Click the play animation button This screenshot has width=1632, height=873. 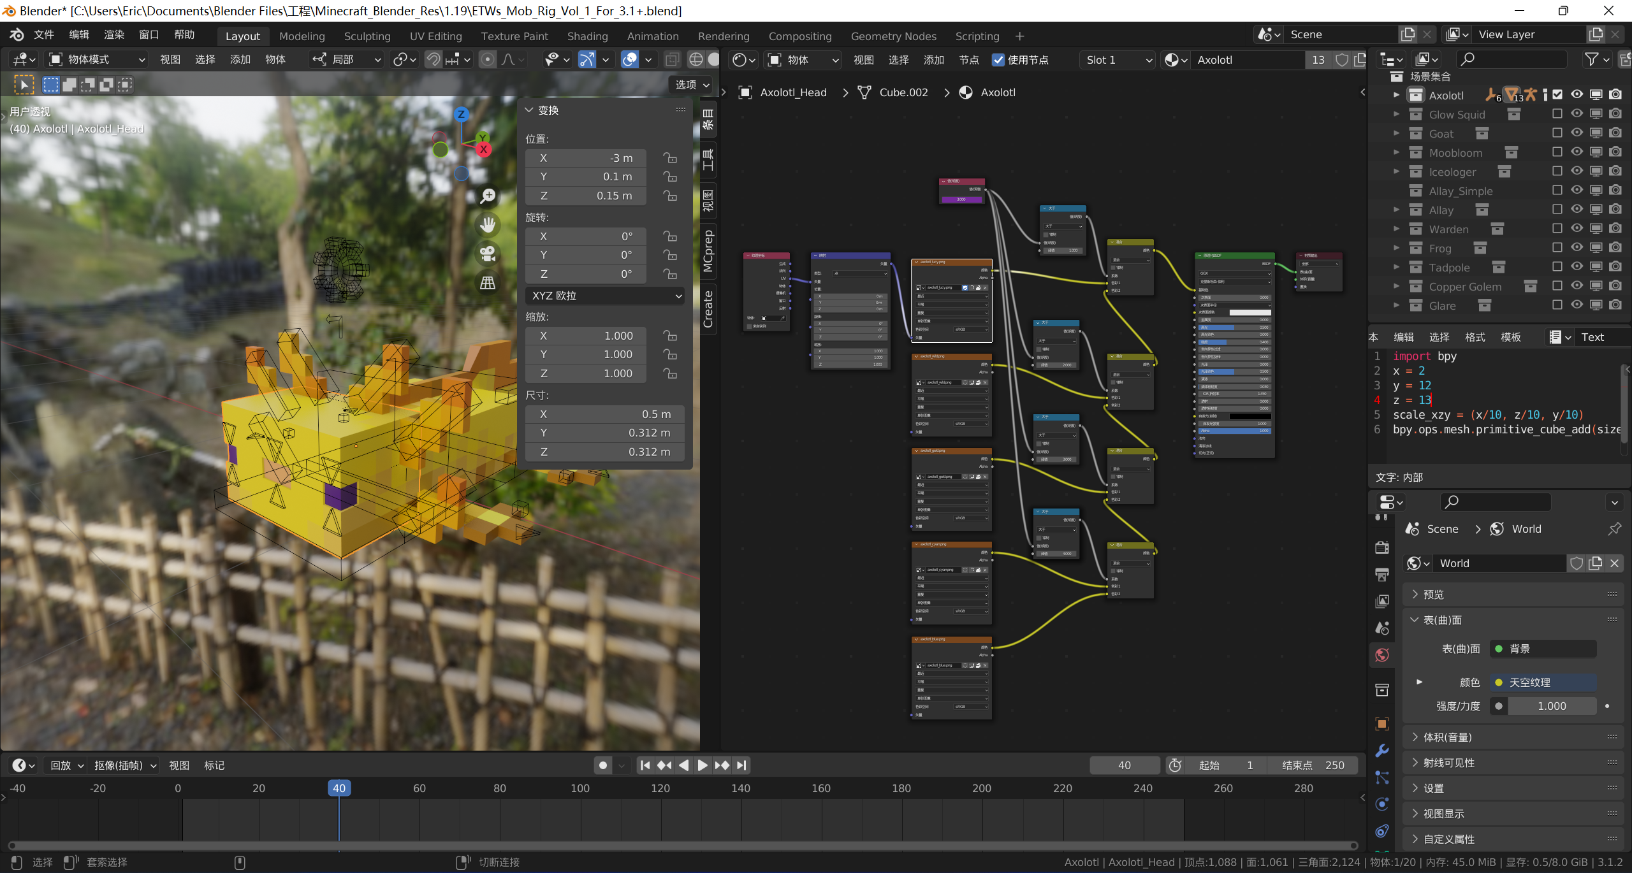point(702,765)
